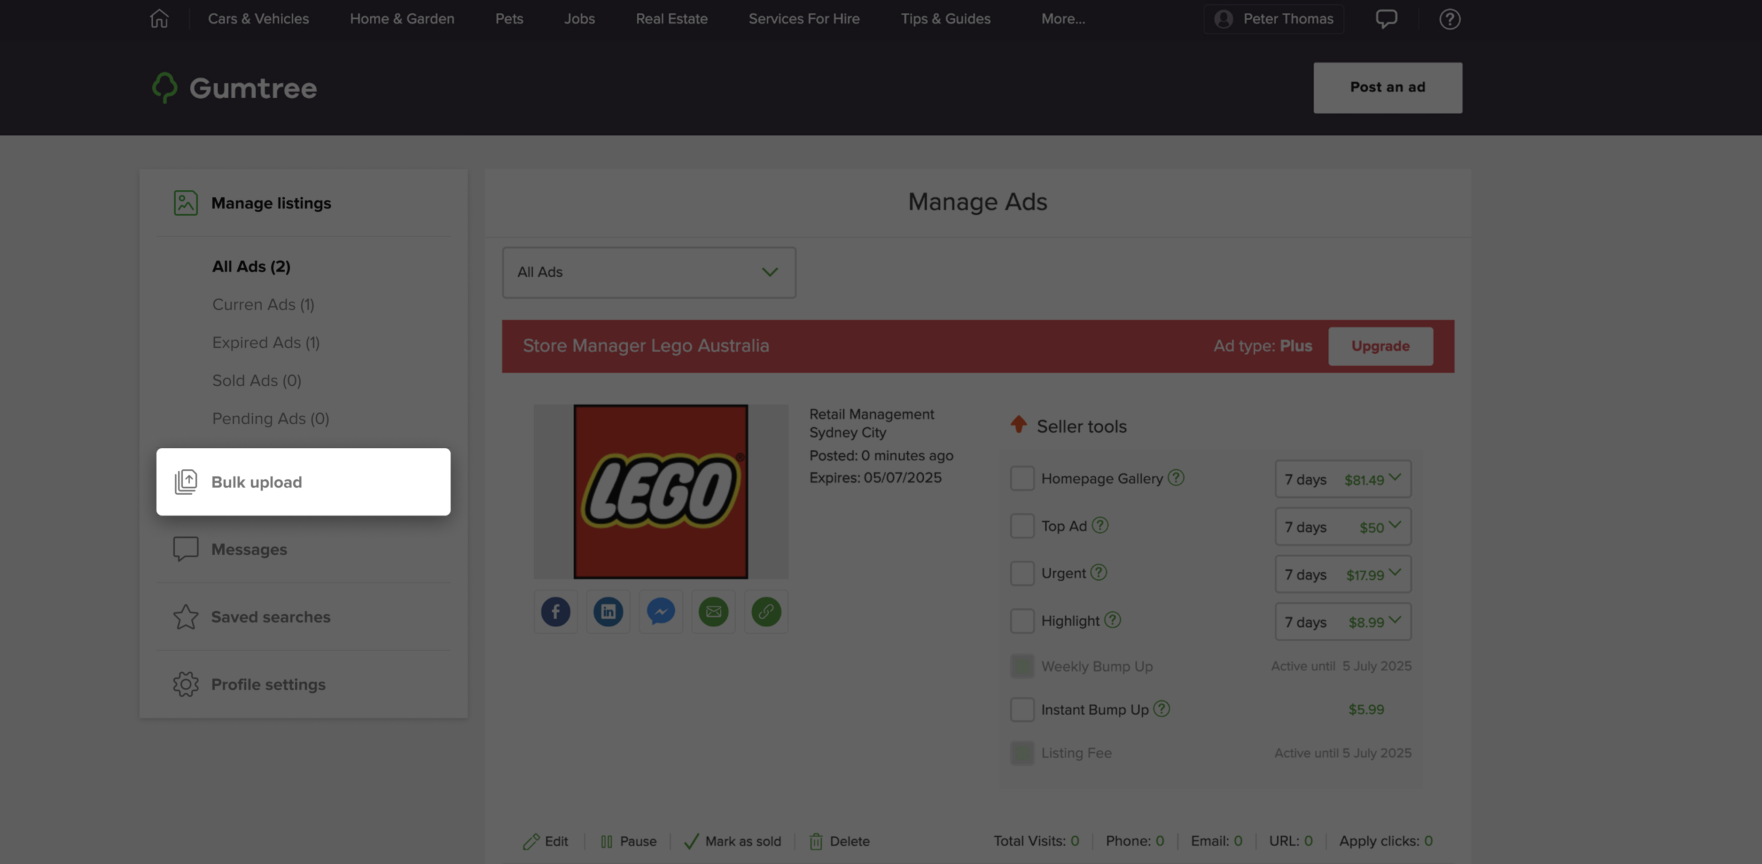Open the Jobs menu
Viewport: 1762px width, 864px height.
tap(579, 18)
